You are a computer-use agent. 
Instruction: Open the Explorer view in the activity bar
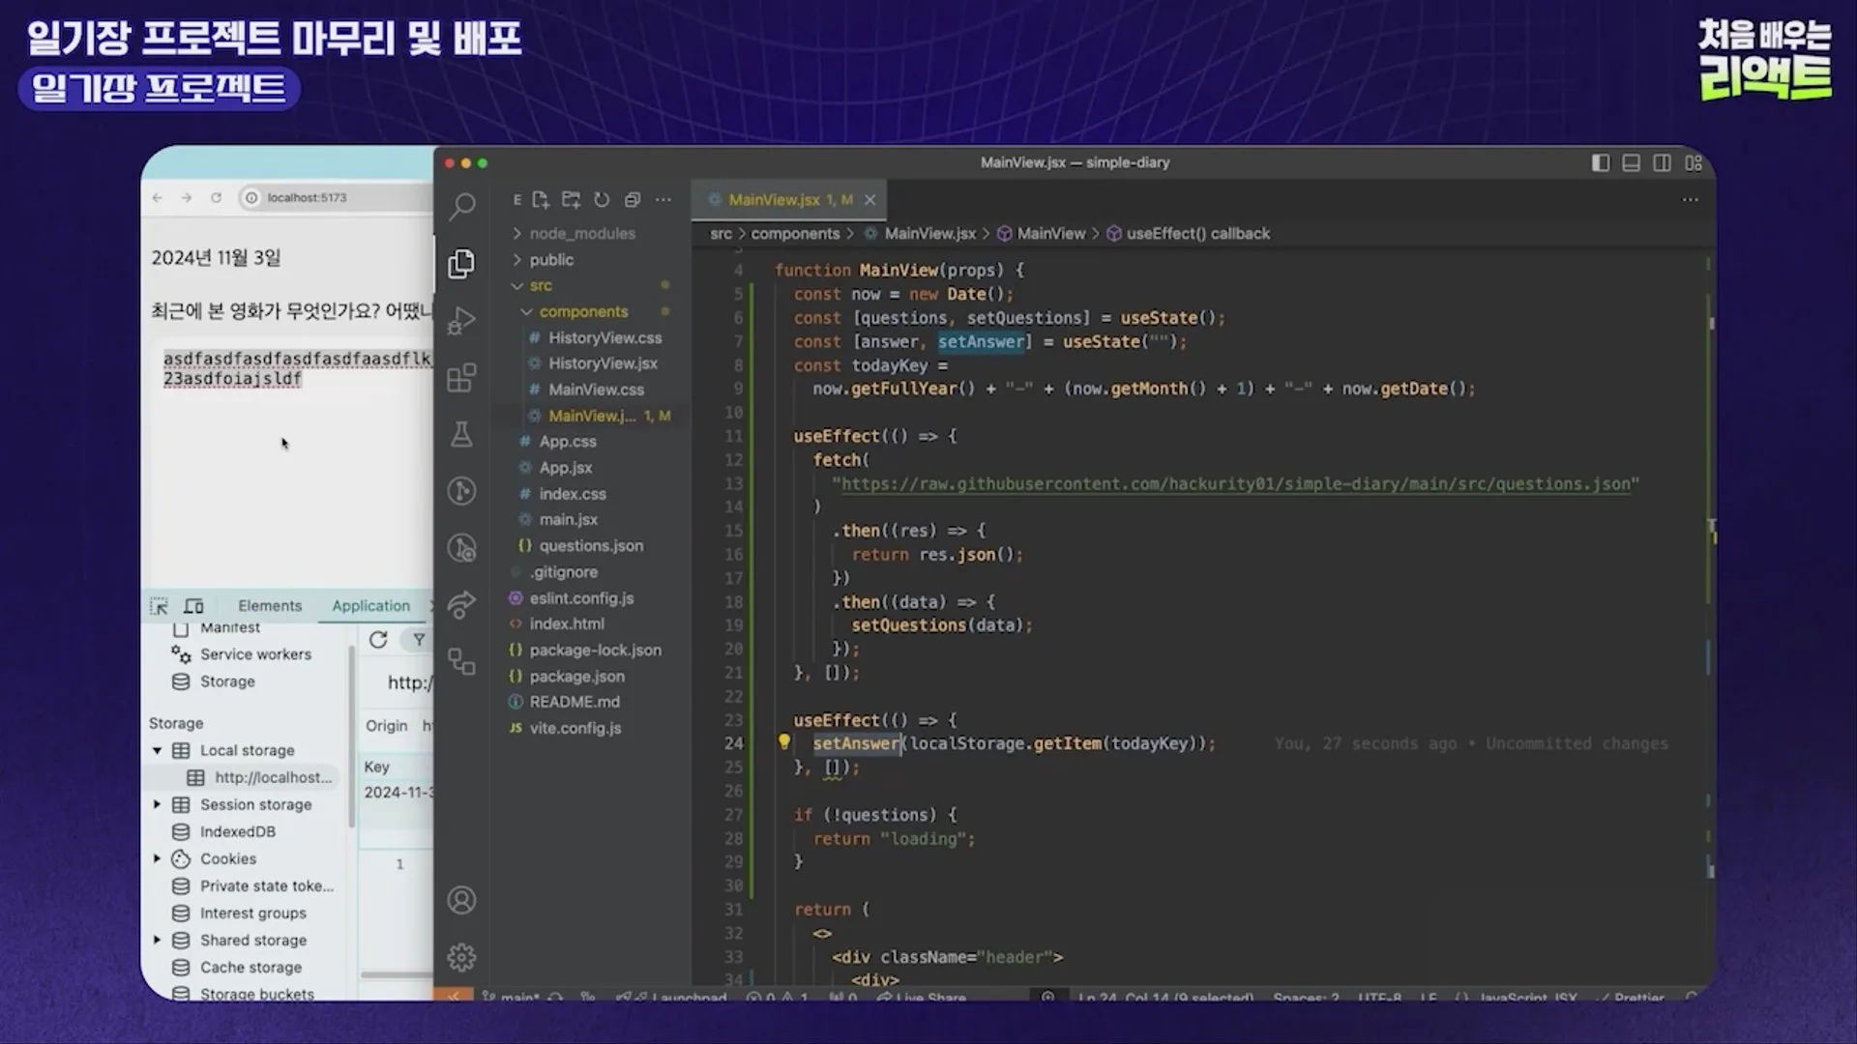point(462,263)
